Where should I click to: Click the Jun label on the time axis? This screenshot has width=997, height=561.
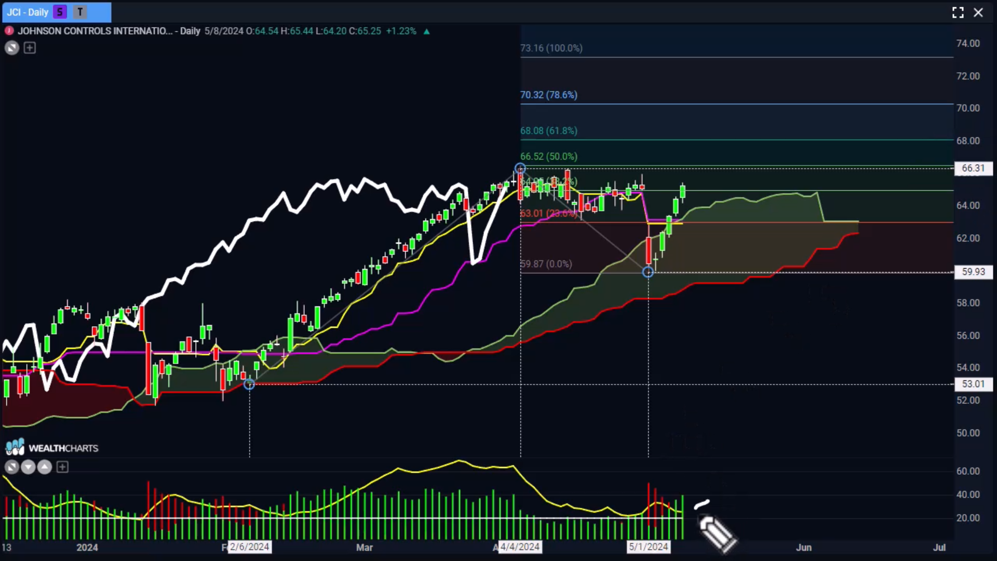pyautogui.click(x=804, y=547)
